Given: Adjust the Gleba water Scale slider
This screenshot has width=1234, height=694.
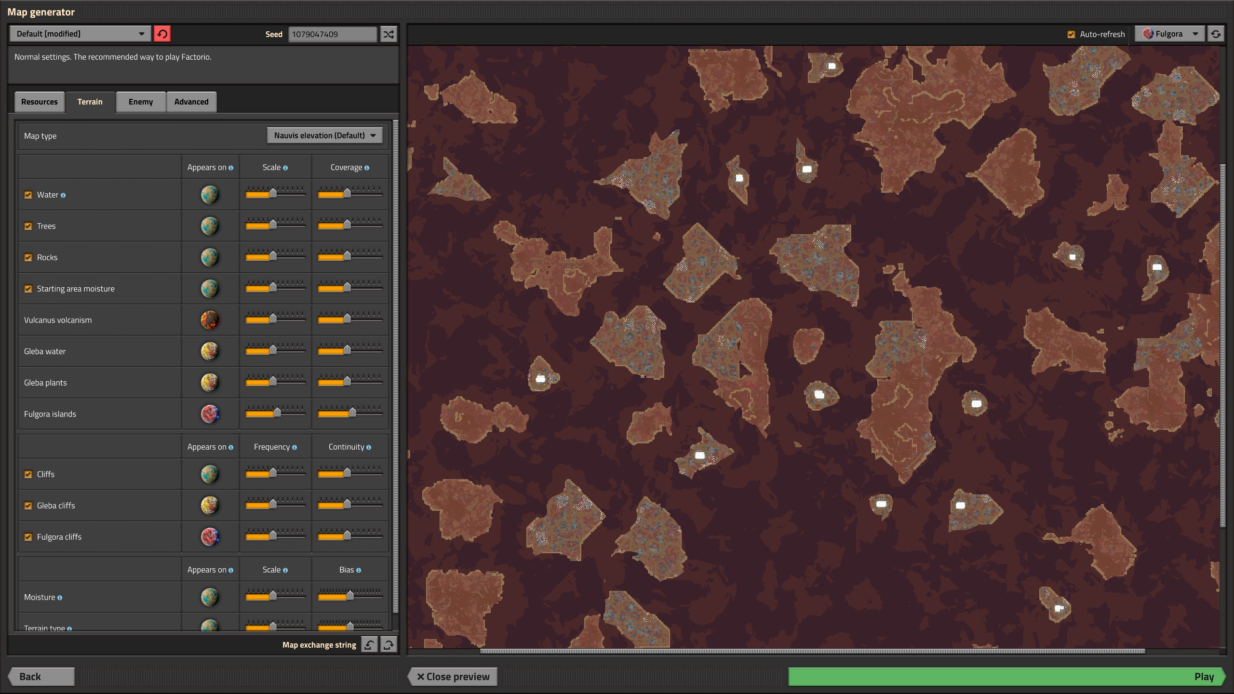Looking at the screenshot, I should (x=275, y=350).
